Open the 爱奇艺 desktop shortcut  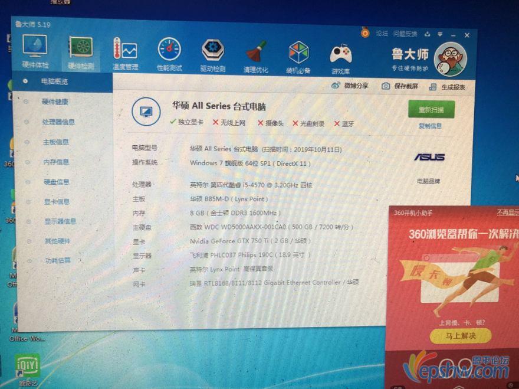[x=28, y=369]
